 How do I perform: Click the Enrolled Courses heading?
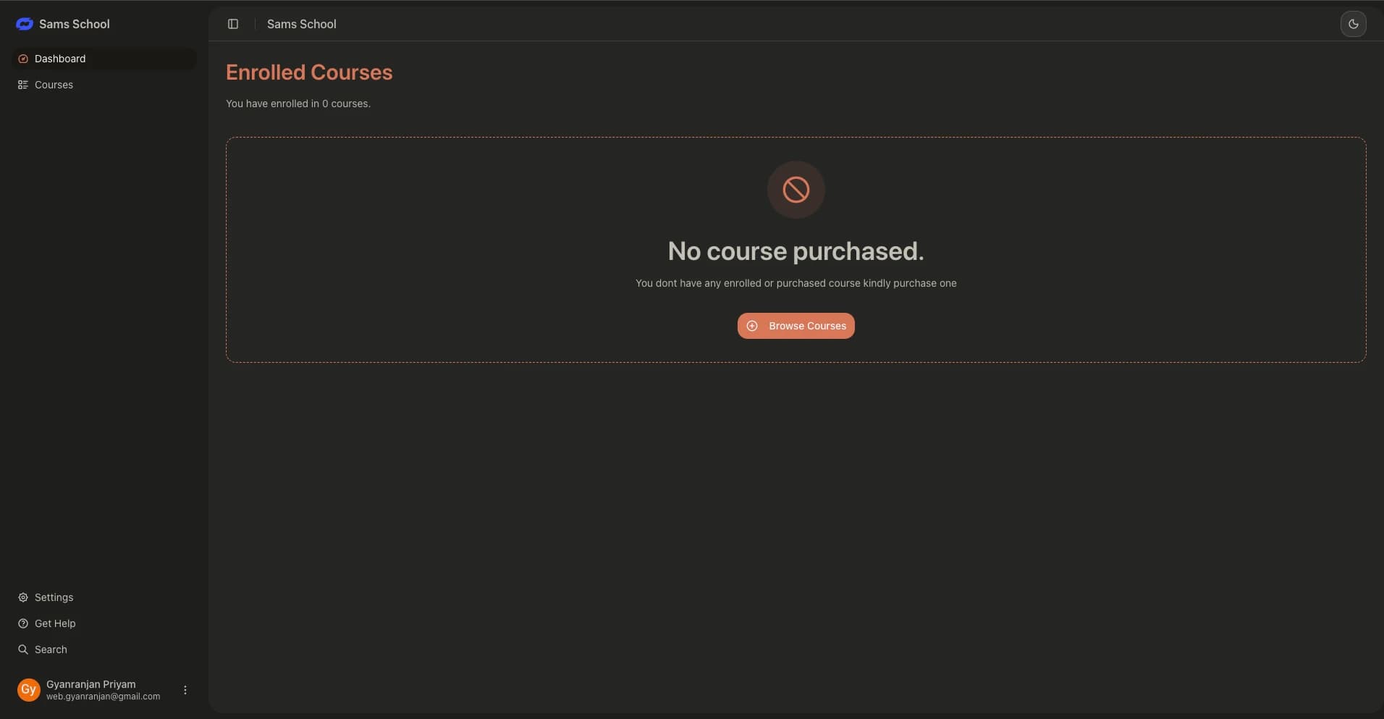pos(309,72)
